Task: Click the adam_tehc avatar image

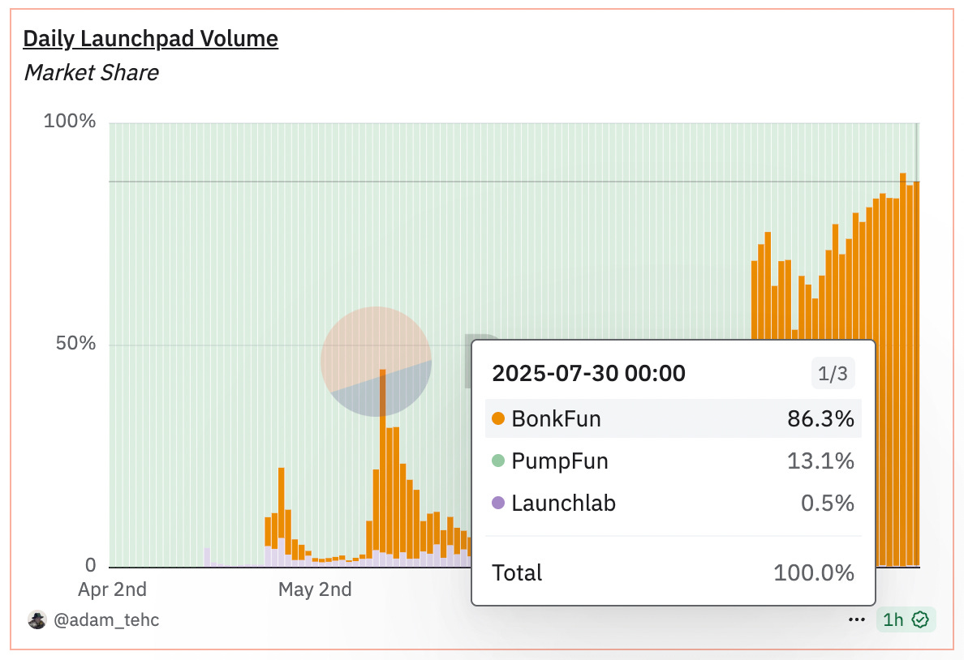Action: (37, 620)
